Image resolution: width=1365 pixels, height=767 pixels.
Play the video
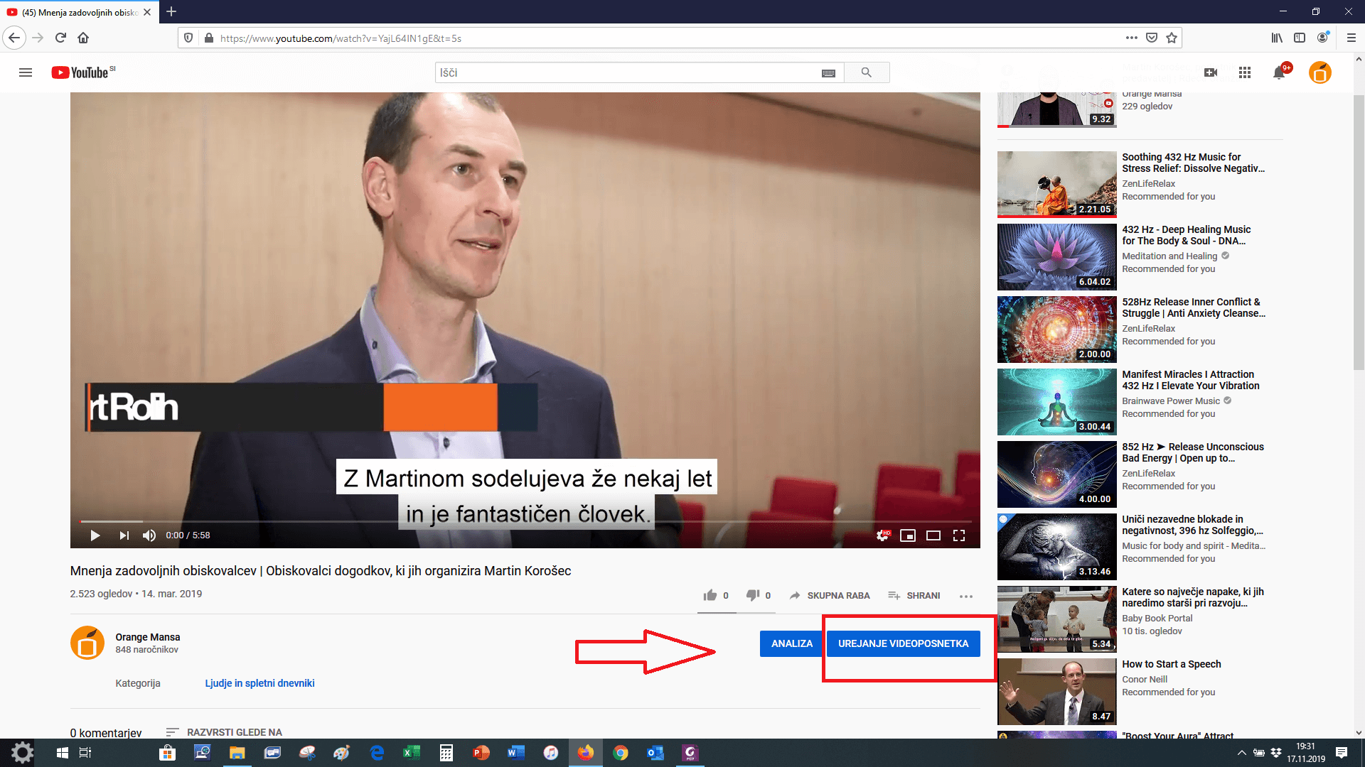(x=95, y=535)
